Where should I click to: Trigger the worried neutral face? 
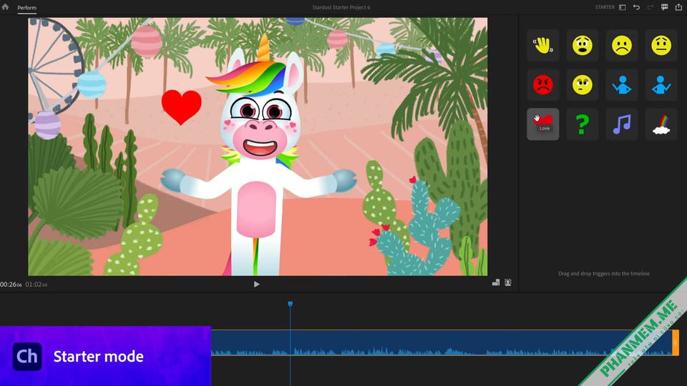(x=661, y=46)
